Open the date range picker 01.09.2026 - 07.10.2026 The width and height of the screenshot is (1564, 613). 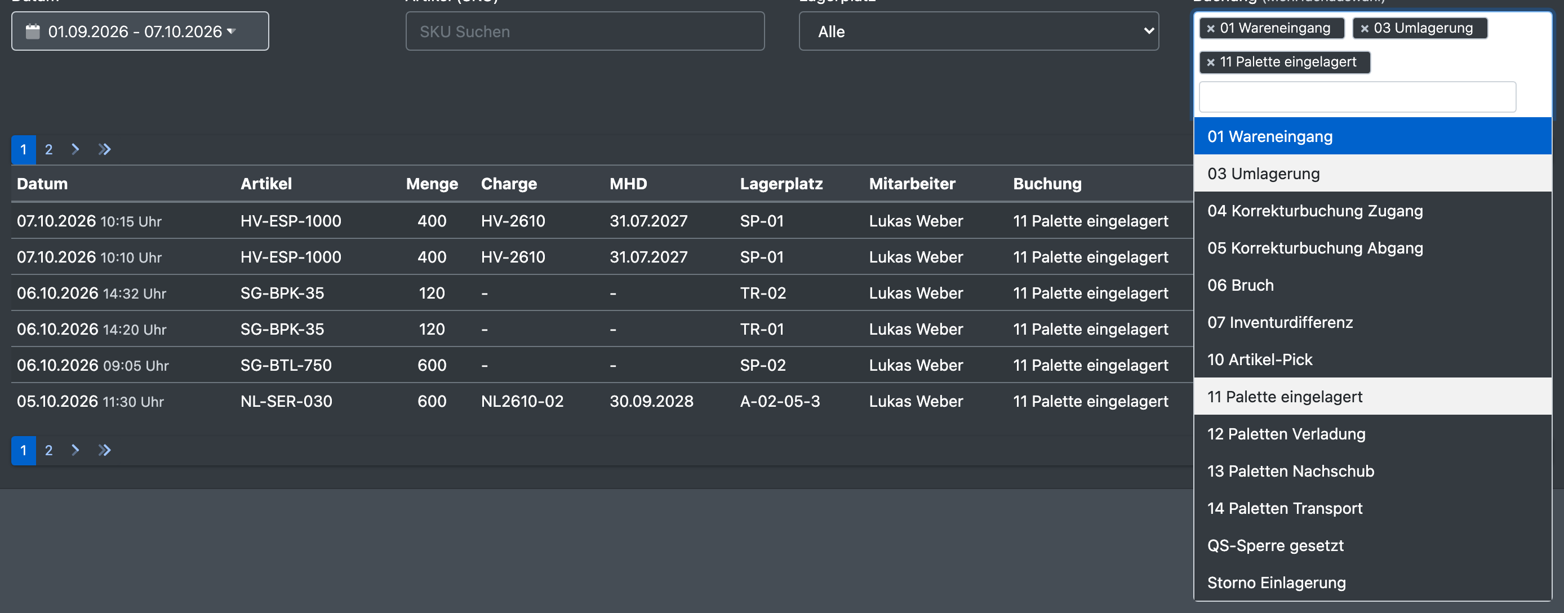(x=140, y=31)
